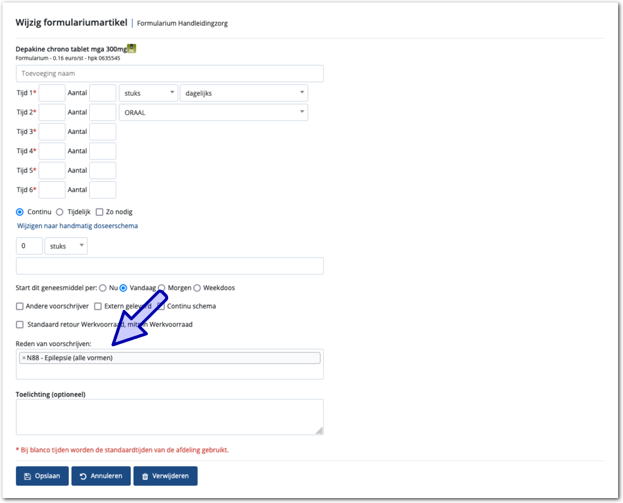The width and height of the screenshot is (623, 503).
Task: Enable the Zo nodig checkbox
Action: pyautogui.click(x=100, y=212)
